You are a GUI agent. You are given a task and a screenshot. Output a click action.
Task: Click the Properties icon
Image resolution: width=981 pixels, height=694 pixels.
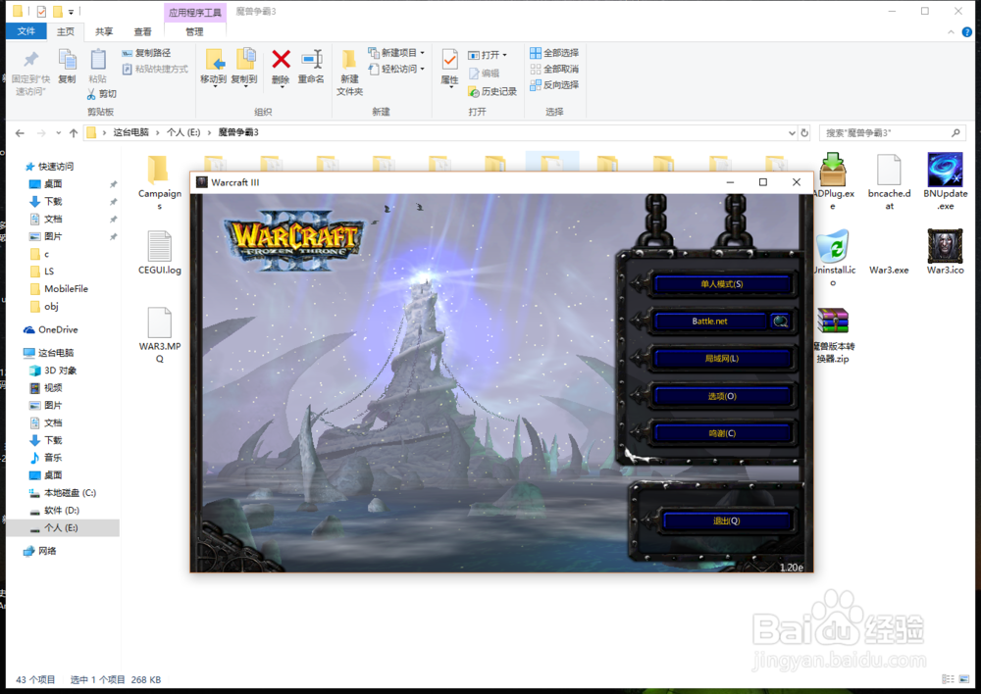[450, 60]
